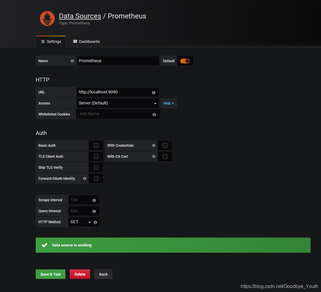Click the red Delete button
Viewport: 321px width, 292px height.
click(x=80, y=274)
